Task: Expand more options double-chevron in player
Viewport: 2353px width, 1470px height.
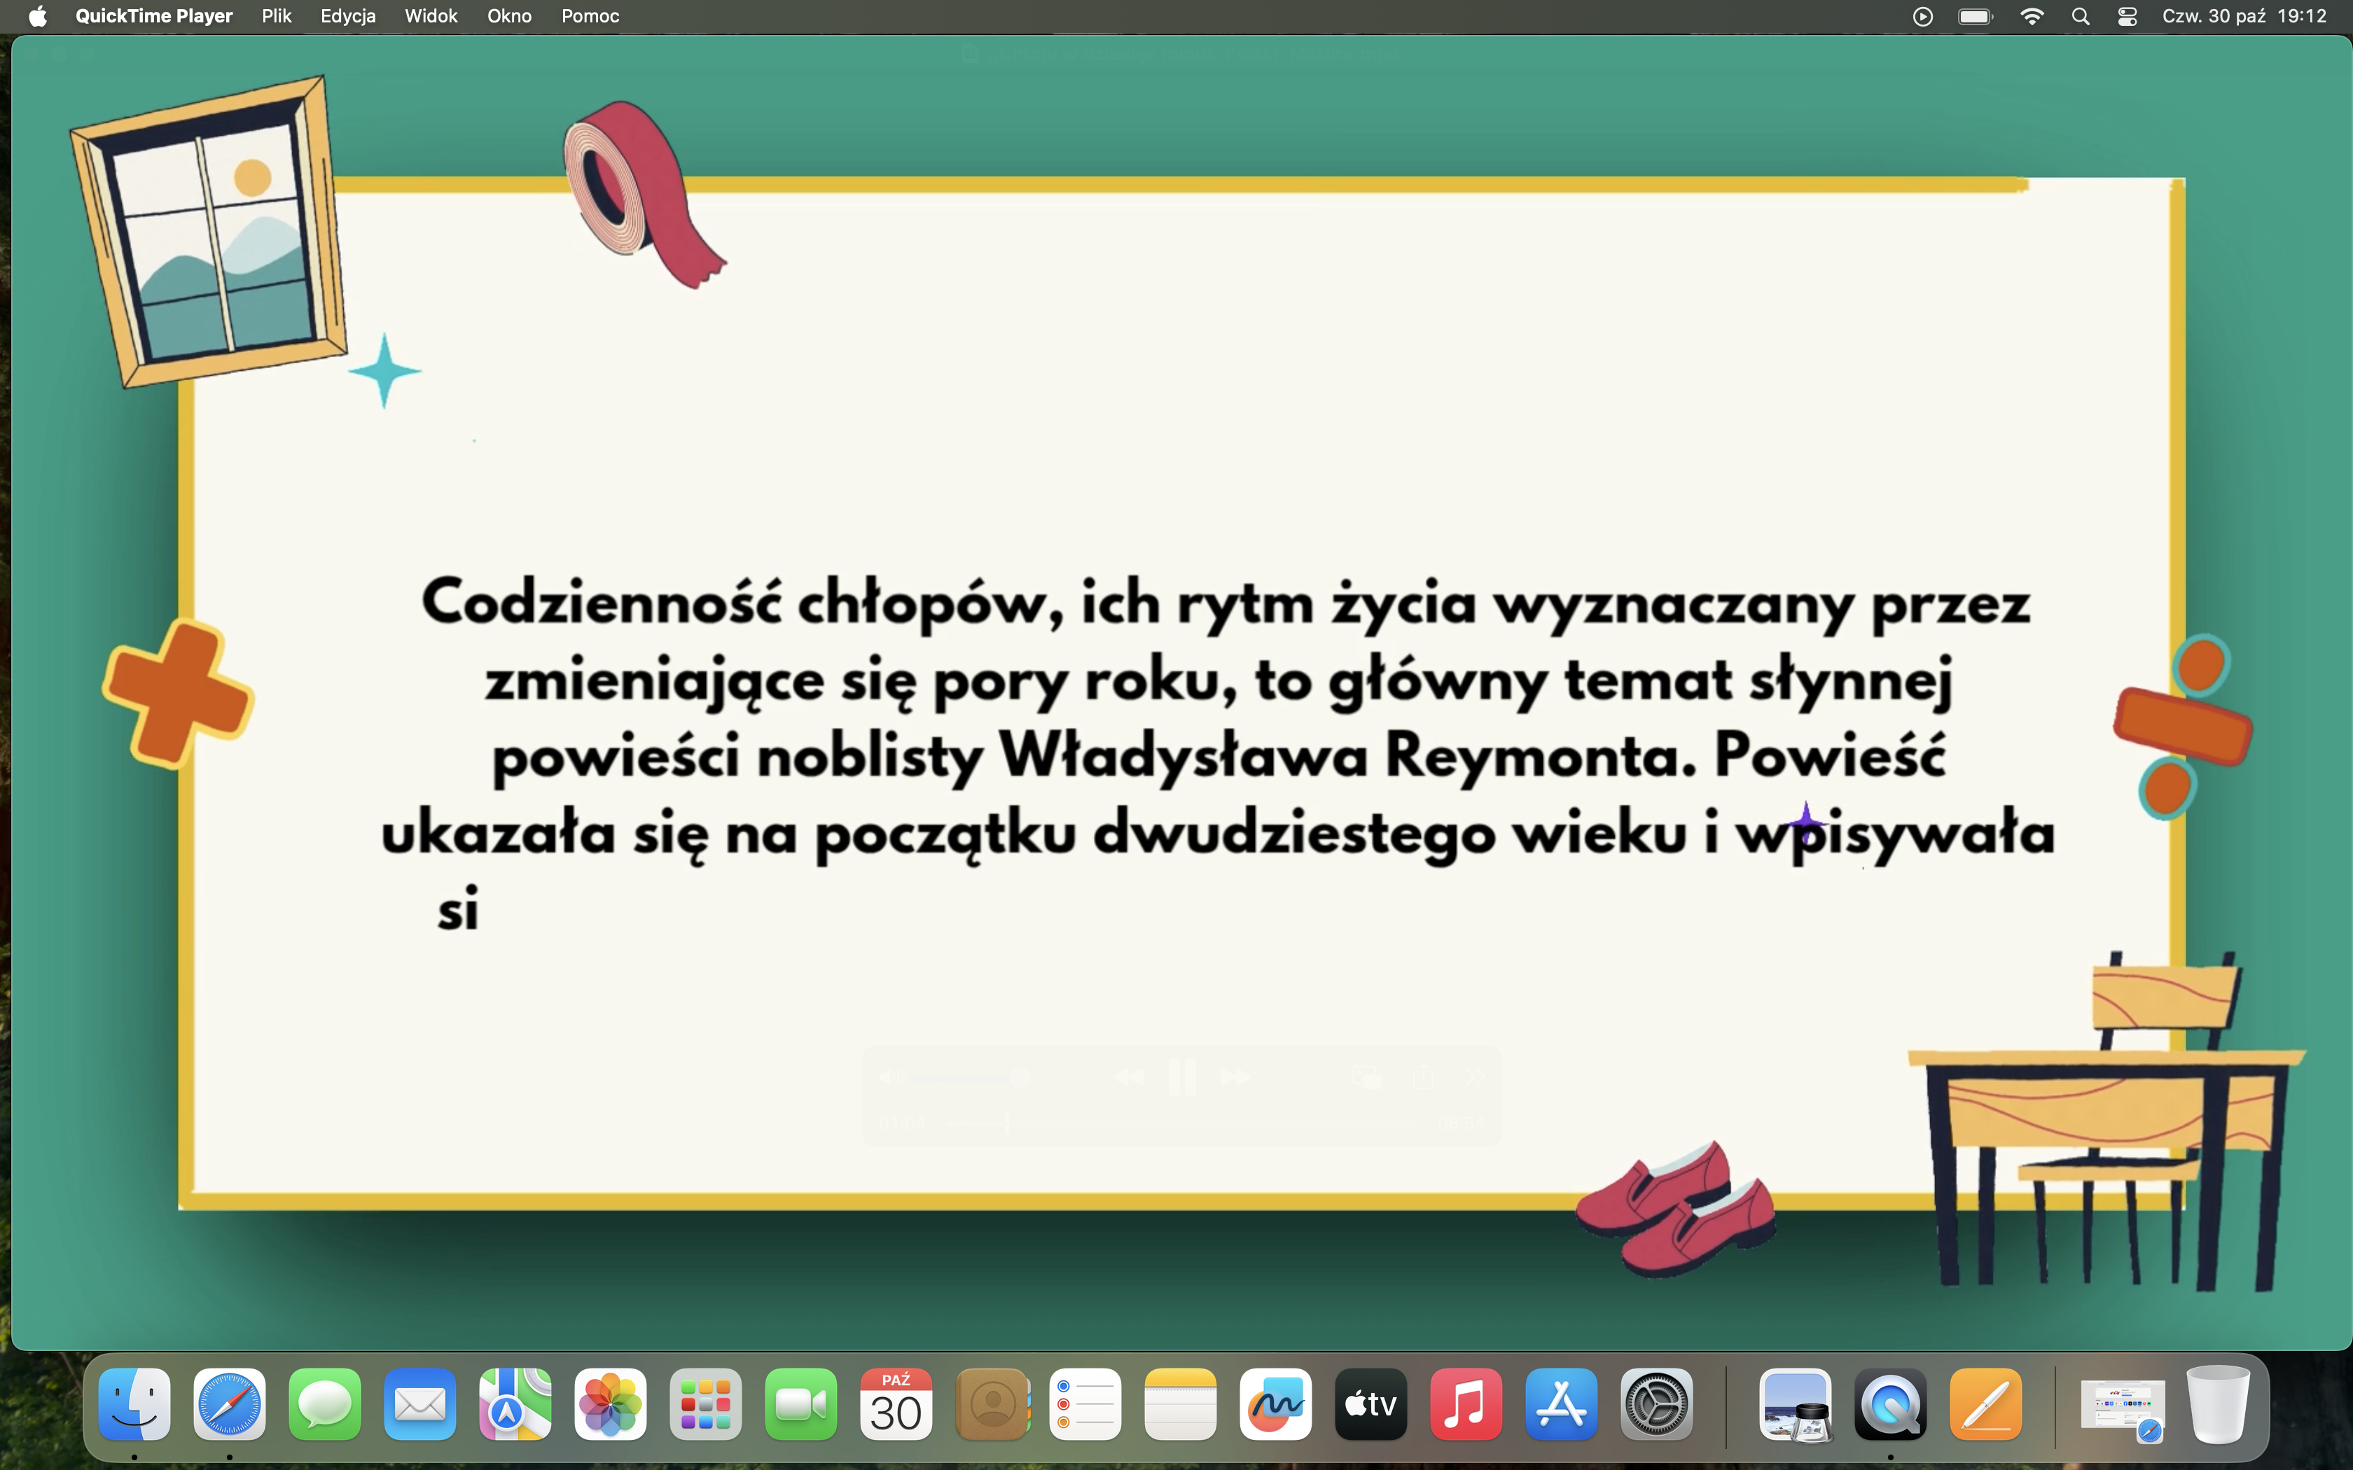Action: tap(1474, 1077)
